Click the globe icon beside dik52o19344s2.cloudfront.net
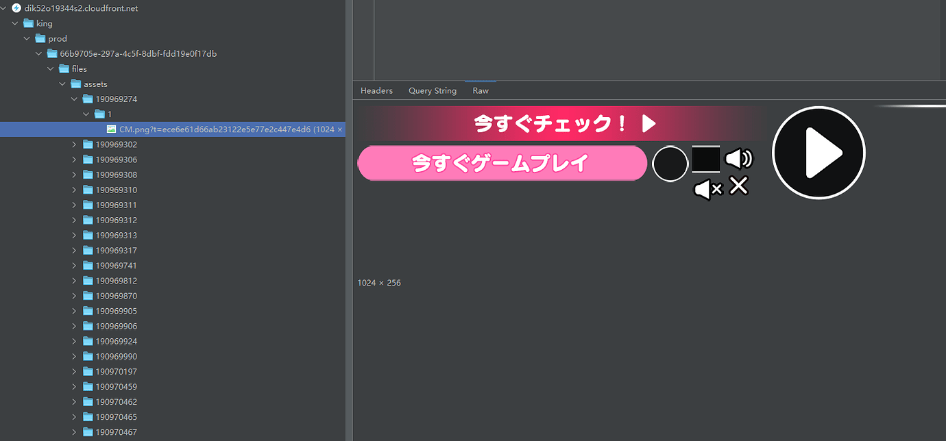946x441 pixels. click(16, 8)
